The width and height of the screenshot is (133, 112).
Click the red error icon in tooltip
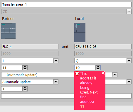coord(77,74)
